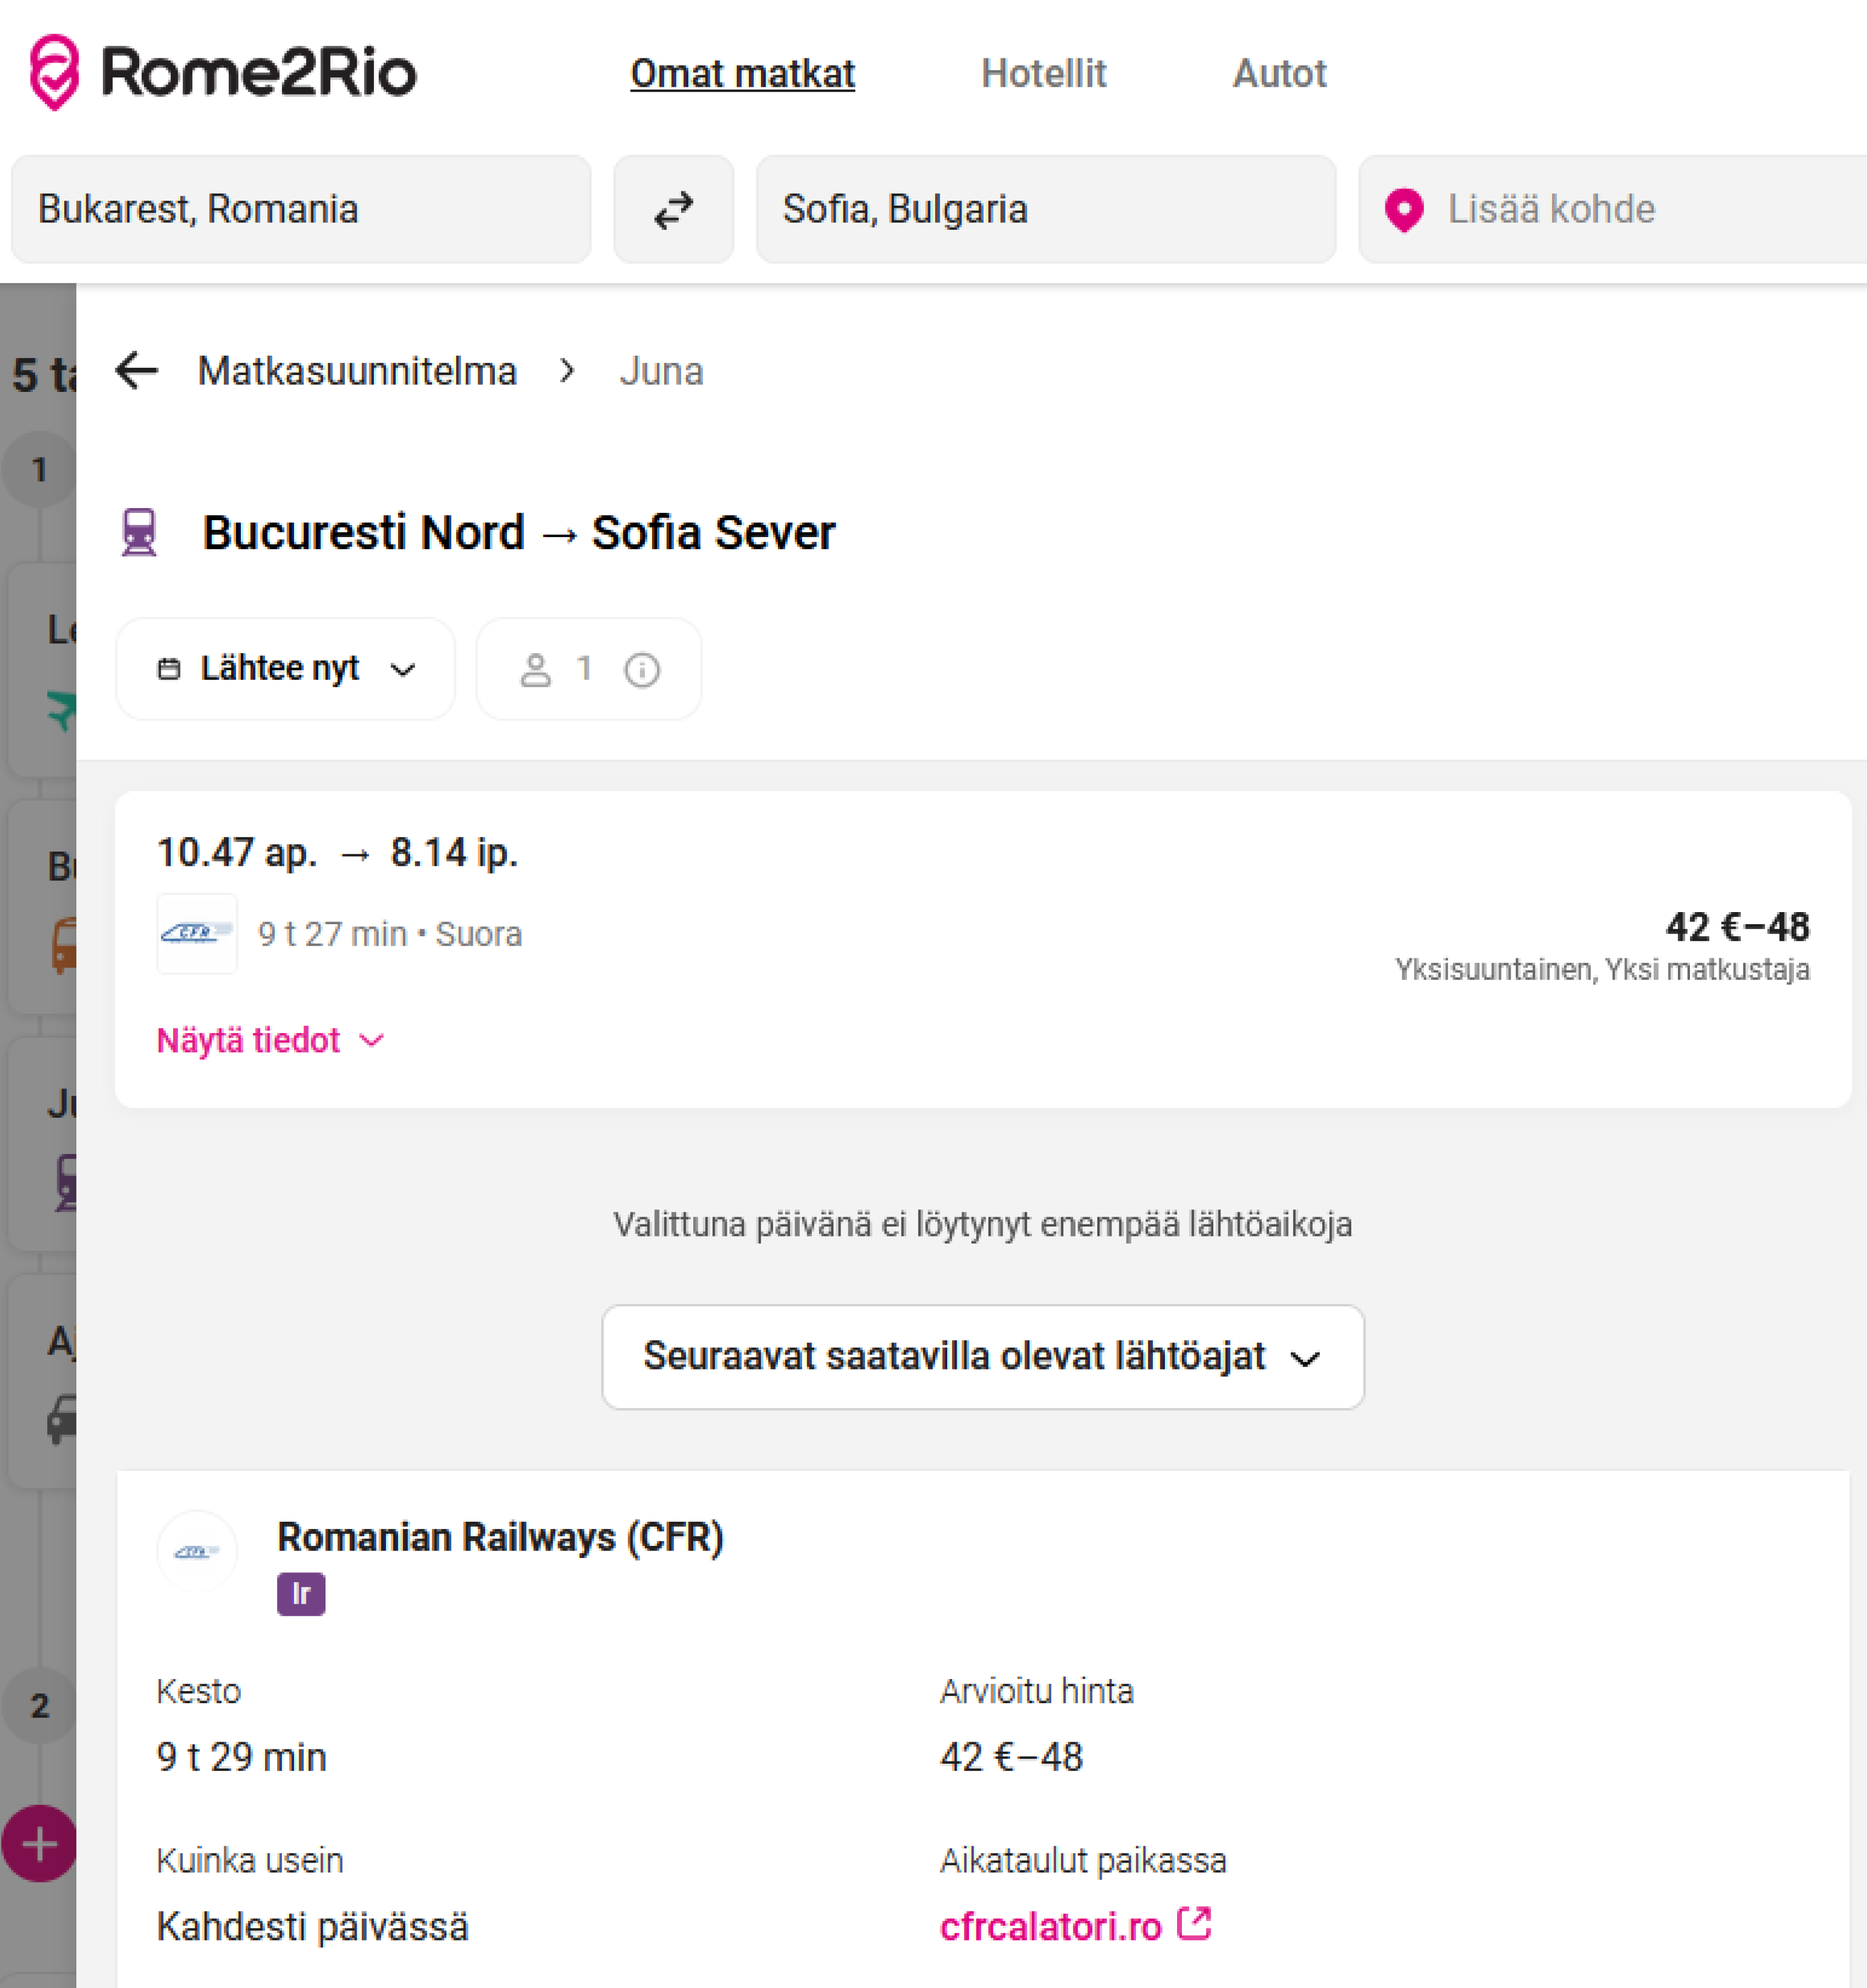Click the external link icon beside cfrcalatori.ro

pyautogui.click(x=1194, y=1923)
